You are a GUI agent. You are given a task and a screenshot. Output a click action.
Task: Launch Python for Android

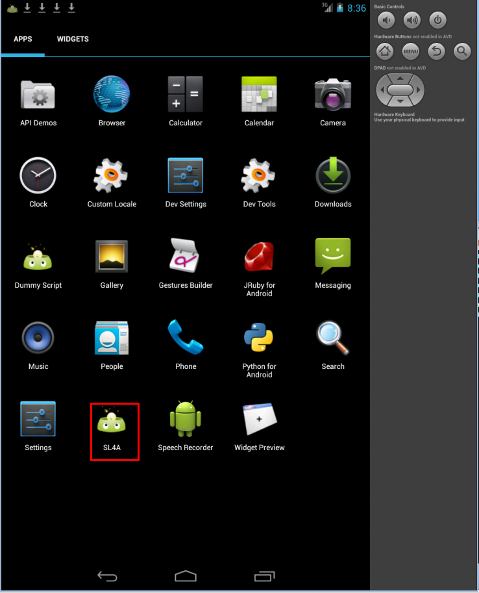click(x=259, y=350)
